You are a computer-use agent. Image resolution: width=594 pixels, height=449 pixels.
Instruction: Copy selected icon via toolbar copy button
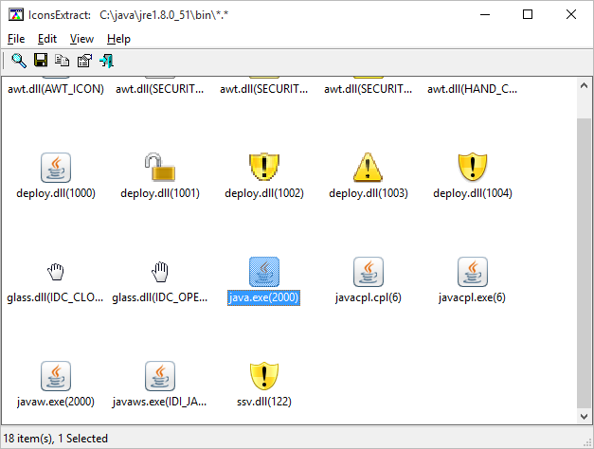(x=63, y=61)
